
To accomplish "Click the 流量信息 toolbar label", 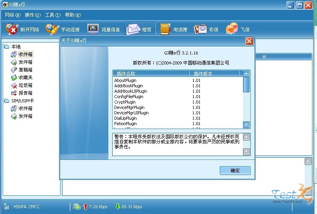I will click(111, 30).
